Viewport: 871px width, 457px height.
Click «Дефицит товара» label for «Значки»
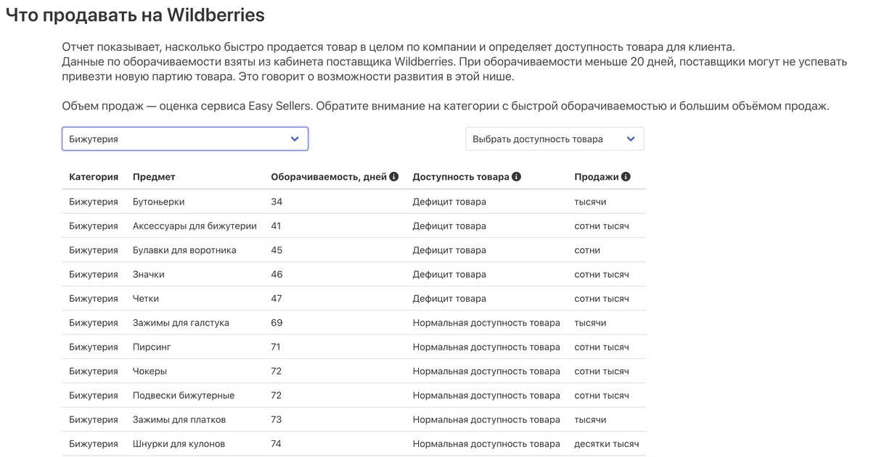point(450,274)
